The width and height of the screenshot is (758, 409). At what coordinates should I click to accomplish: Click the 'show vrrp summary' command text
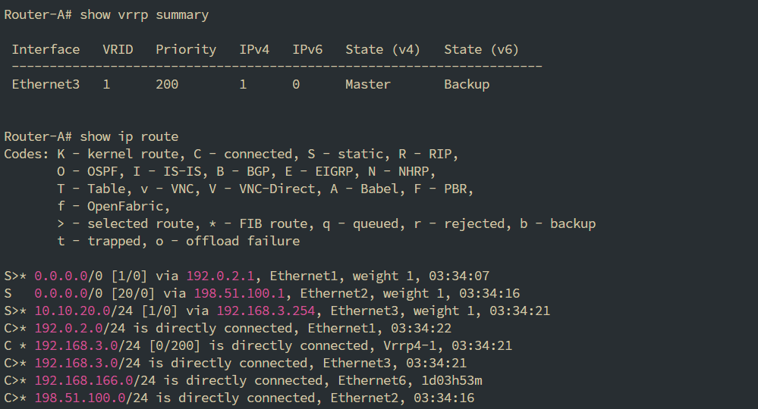click(x=144, y=15)
